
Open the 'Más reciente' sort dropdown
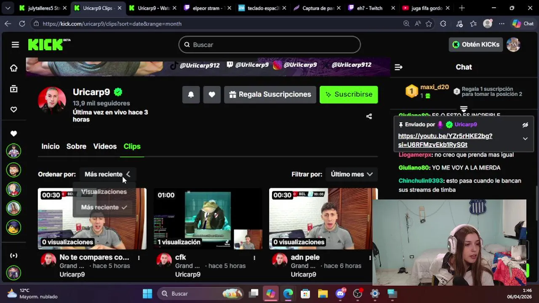pyautogui.click(x=107, y=174)
